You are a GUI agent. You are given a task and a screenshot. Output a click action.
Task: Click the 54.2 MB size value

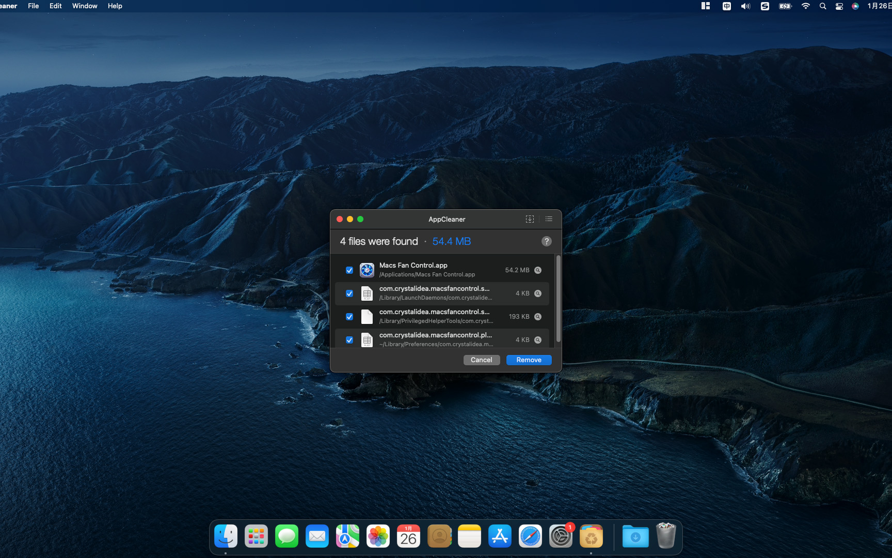tap(517, 270)
